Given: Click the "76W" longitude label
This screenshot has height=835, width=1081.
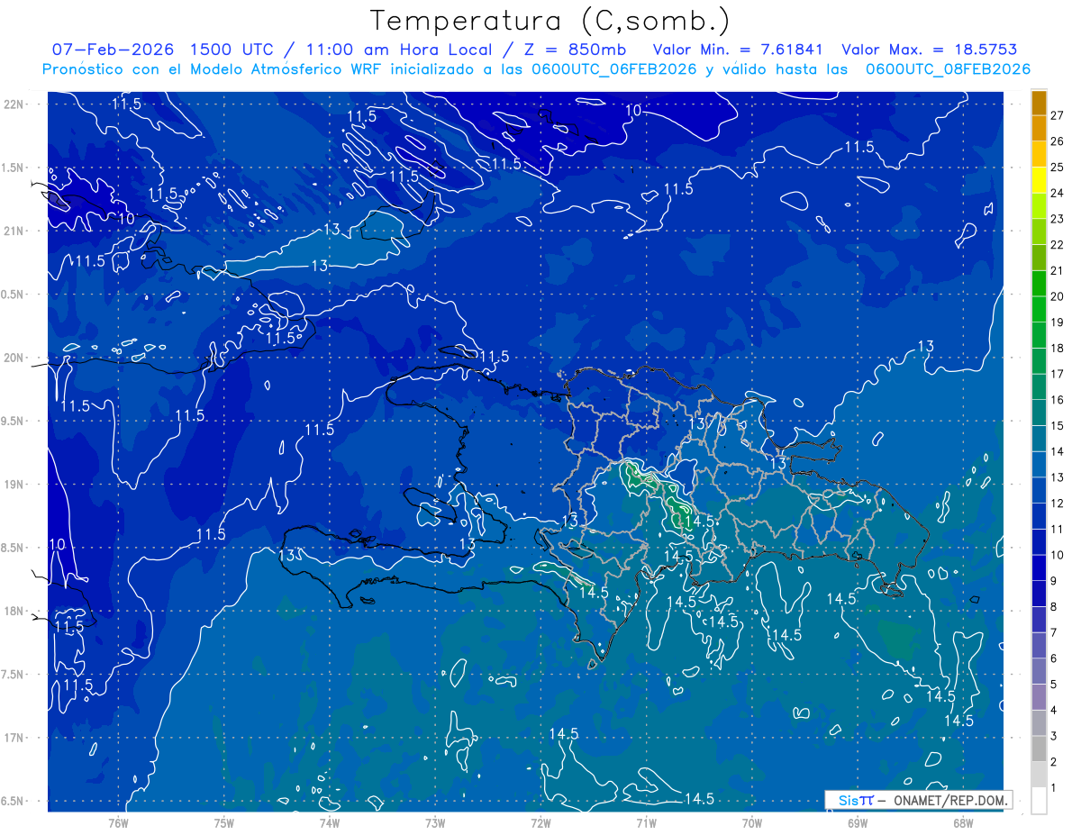Looking at the screenshot, I should coord(118,823).
